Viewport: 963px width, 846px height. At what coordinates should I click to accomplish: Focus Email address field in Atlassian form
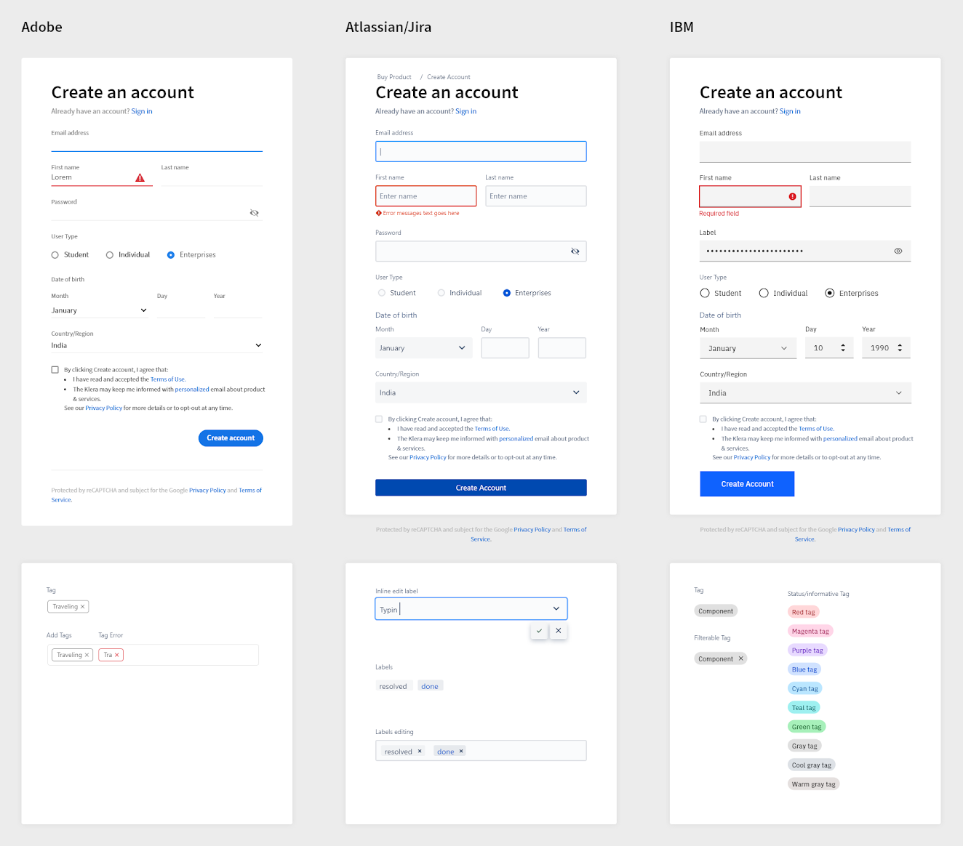coord(481,151)
